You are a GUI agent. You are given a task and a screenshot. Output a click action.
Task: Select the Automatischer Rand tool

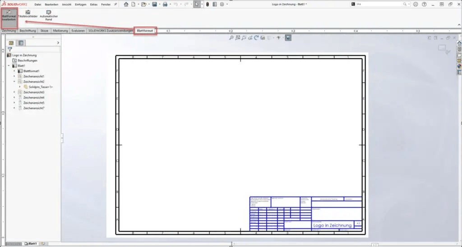point(49,14)
